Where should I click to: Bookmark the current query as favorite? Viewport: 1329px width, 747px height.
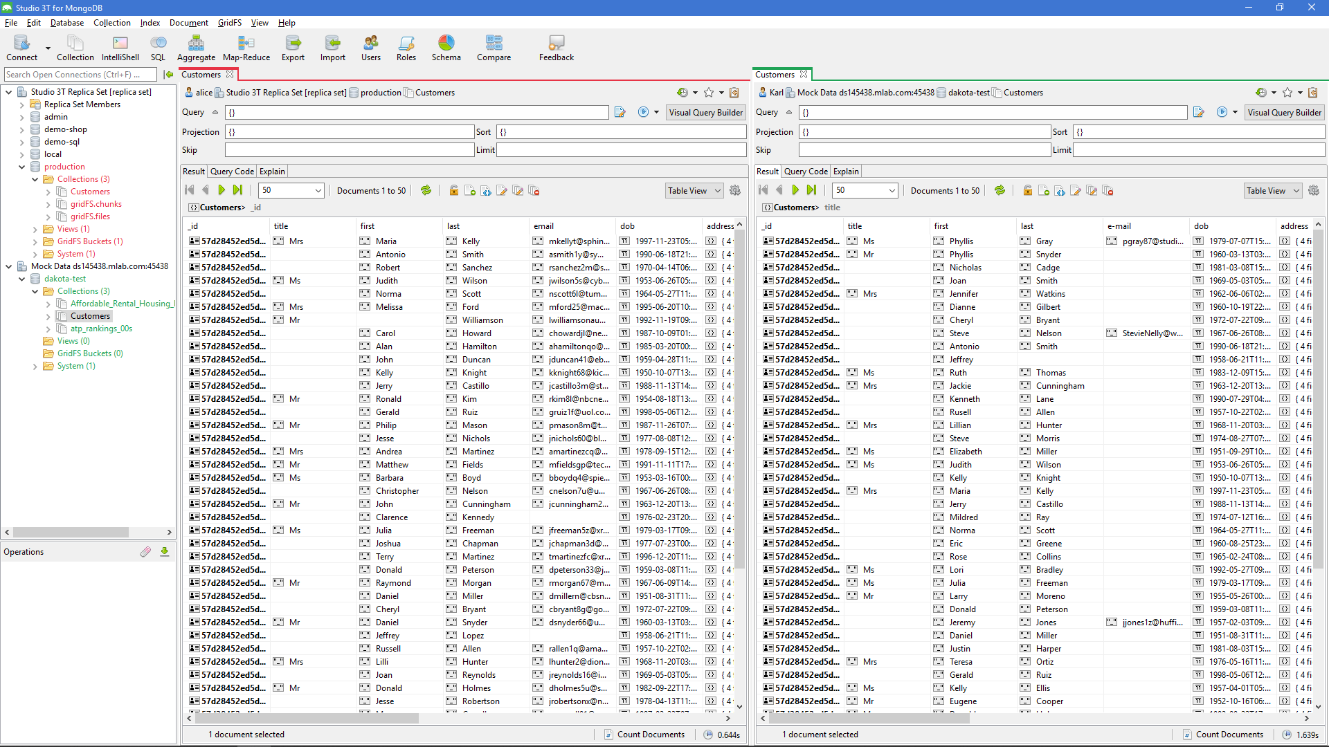[x=709, y=92]
